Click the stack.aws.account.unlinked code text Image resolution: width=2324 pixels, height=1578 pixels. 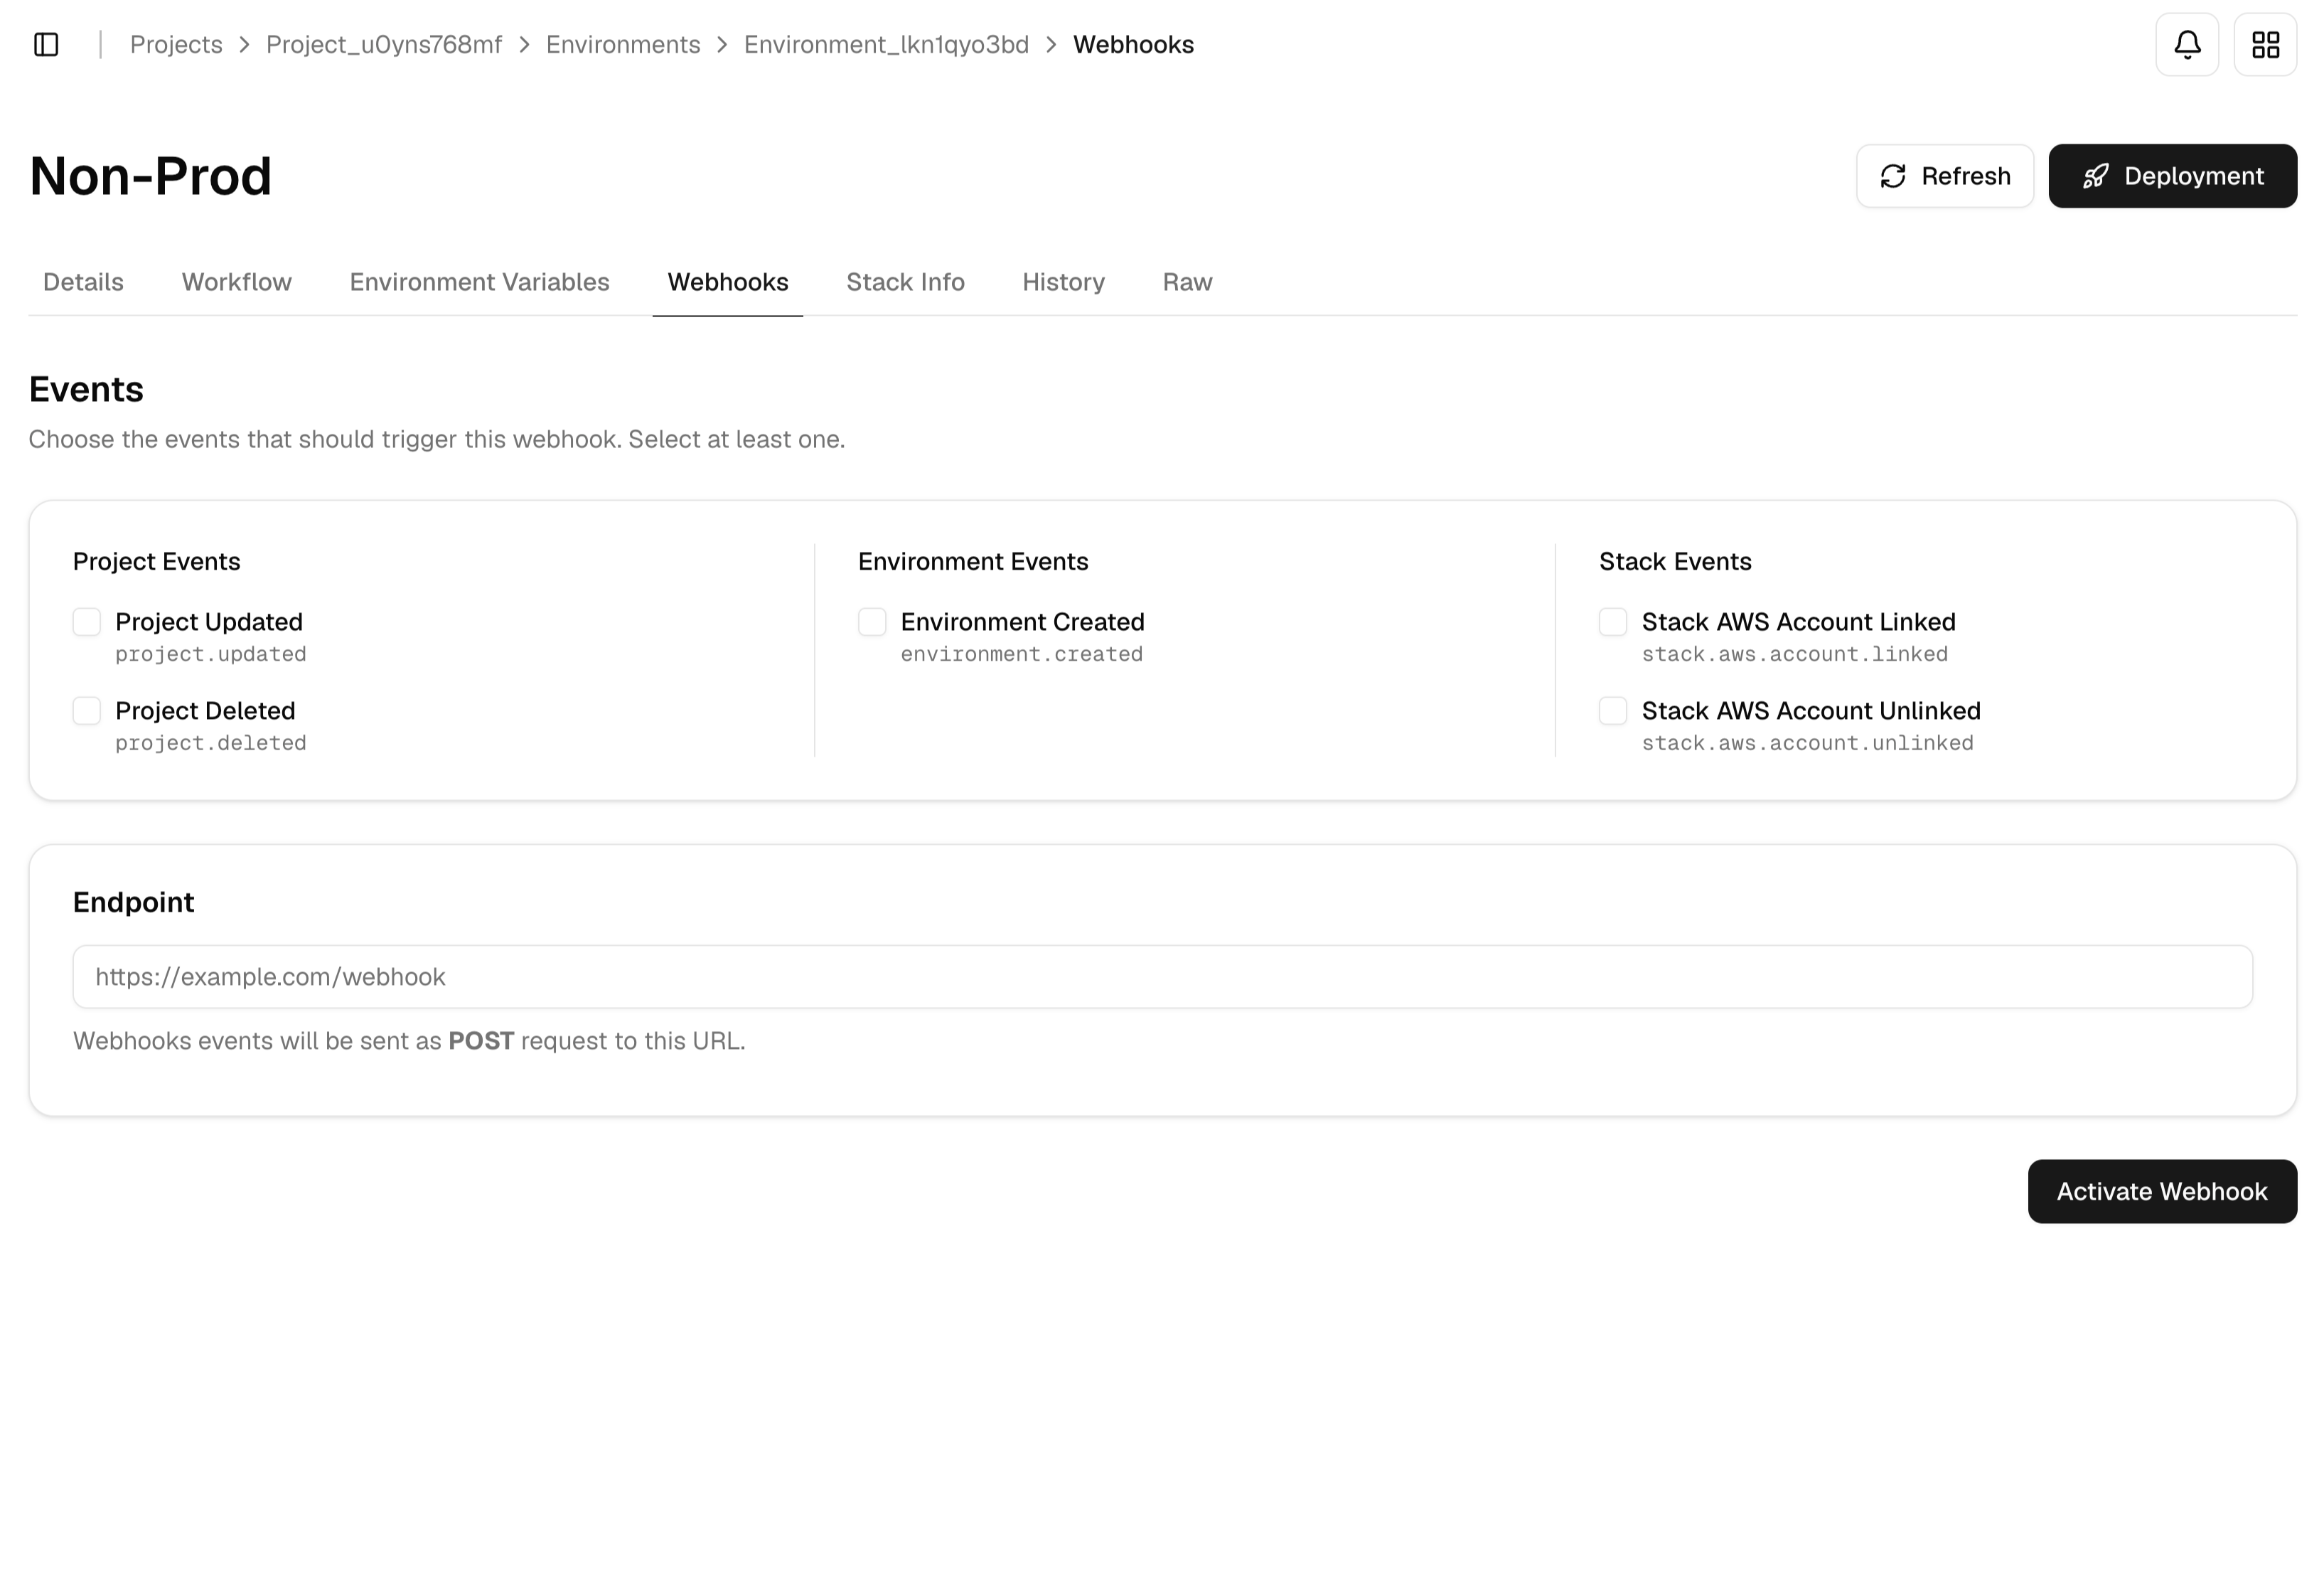[x=1808, y=743]
